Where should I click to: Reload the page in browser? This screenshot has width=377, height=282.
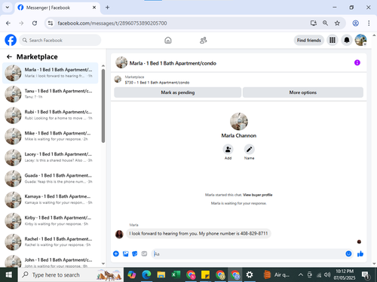35,23
